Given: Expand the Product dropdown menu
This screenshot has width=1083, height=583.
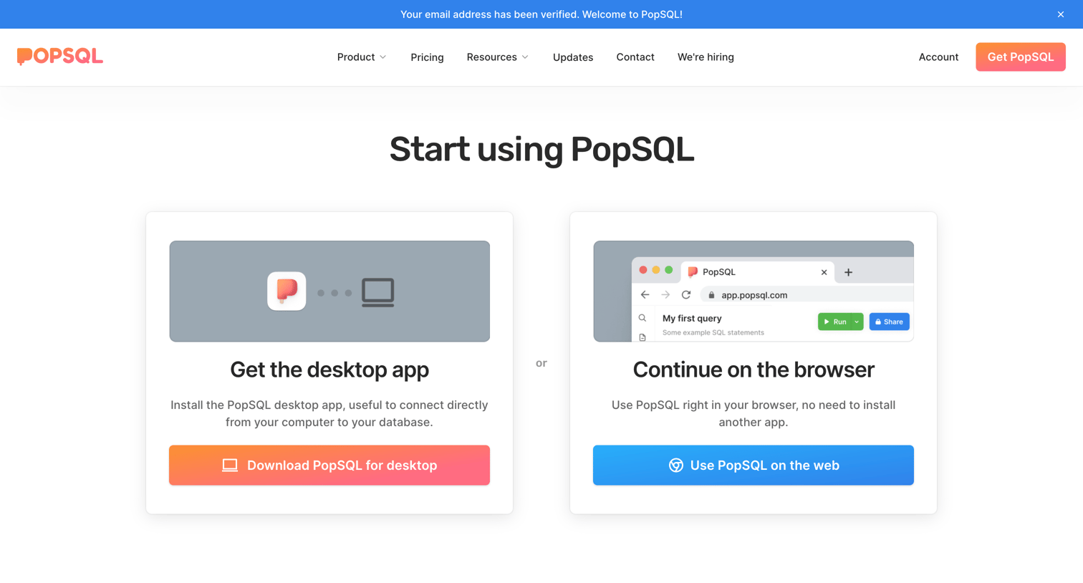Looking at the screenshot, I should coord(362,57).
